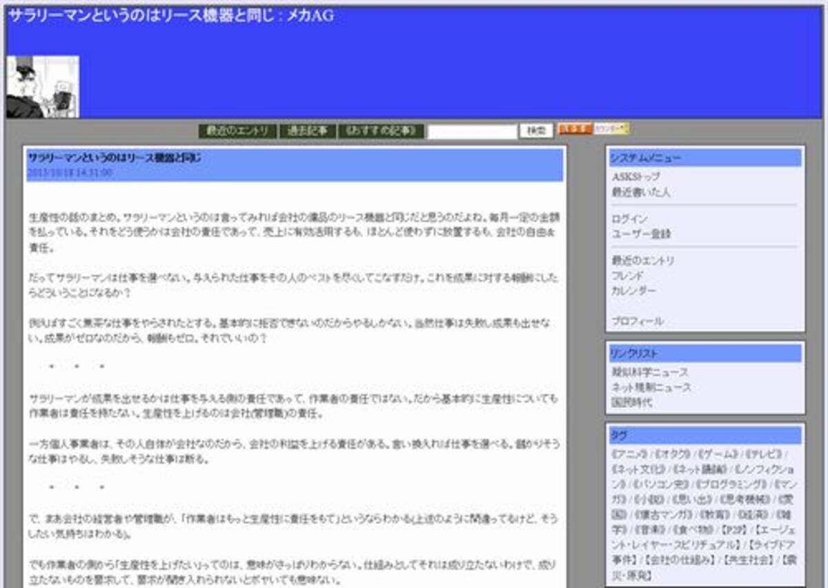The height and width of the screenshot is (588, 828).
Task: View the プロフィール page link
Action: (638, 321)
